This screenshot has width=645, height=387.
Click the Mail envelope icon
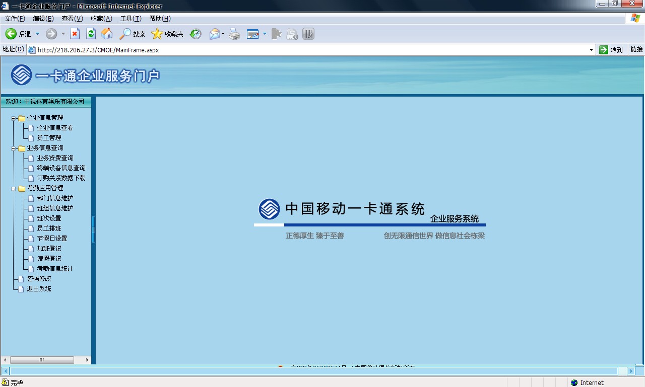point(214,34)
